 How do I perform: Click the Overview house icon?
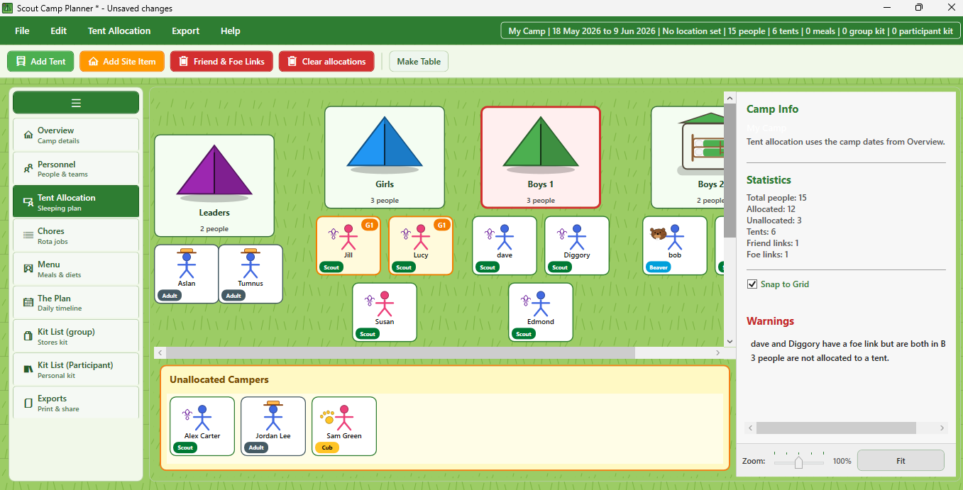[28, 135]
